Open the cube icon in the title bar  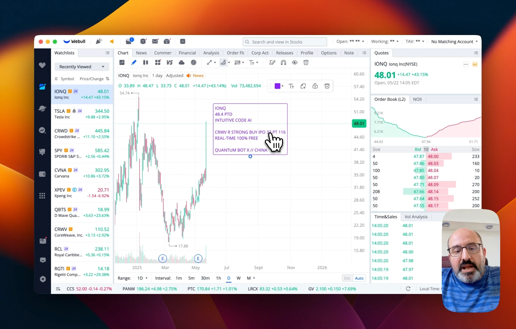point(143,41)
